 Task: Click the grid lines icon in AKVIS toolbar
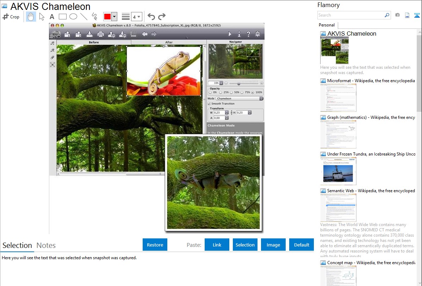pos(134,34)
